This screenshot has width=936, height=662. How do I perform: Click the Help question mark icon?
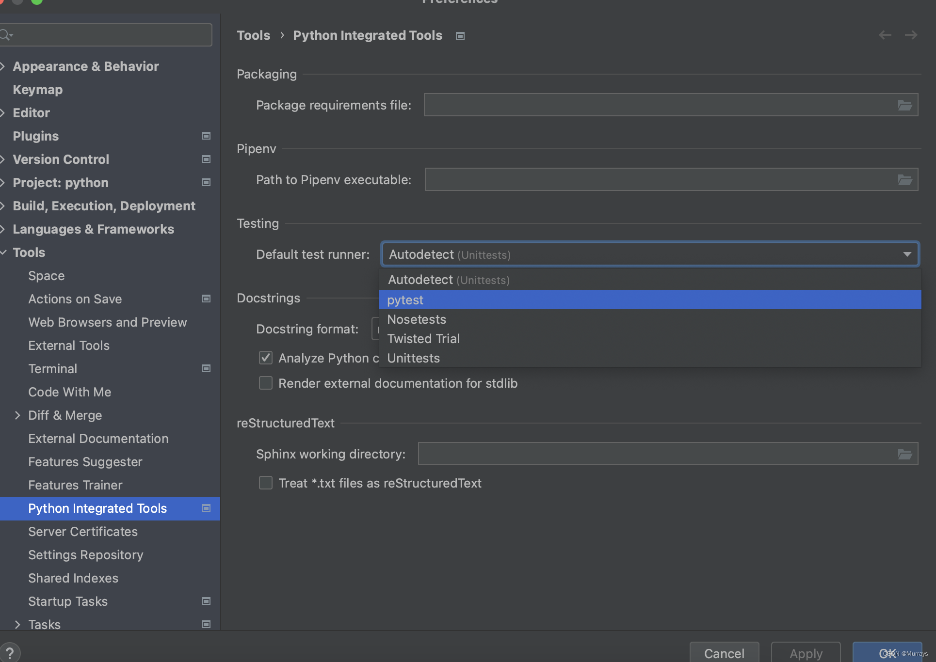10,653
